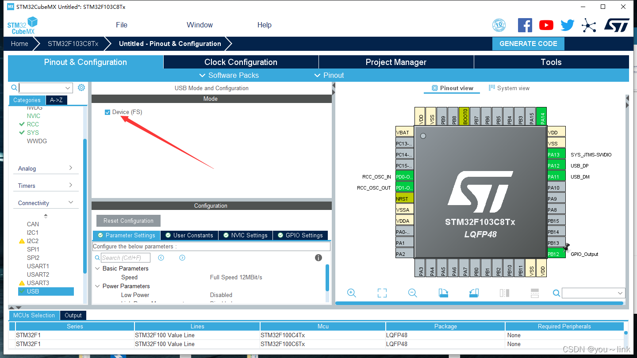Open the Help menu
Screen dimensions: 637x358
264,25
